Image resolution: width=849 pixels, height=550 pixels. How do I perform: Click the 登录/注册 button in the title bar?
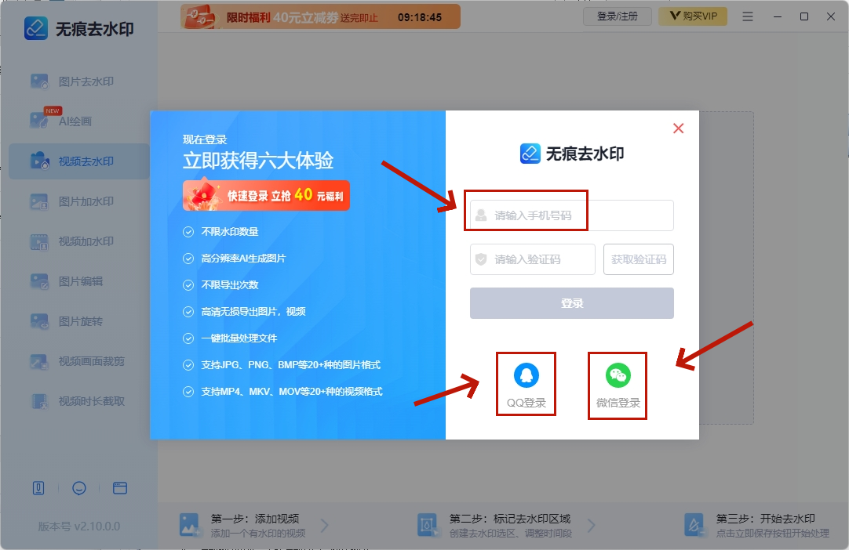618,16
